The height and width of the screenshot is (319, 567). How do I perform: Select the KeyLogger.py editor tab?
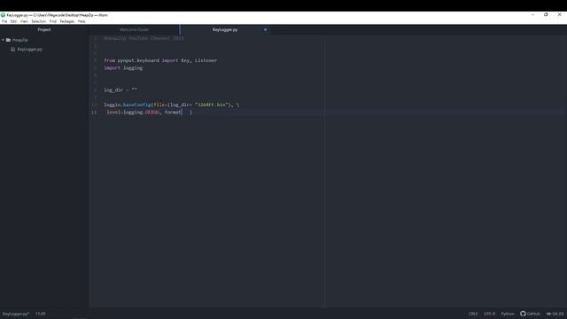(225, 29)
